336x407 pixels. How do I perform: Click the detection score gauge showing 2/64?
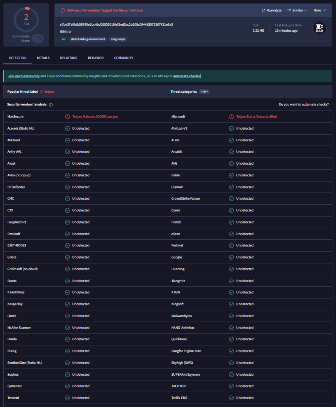26,20
